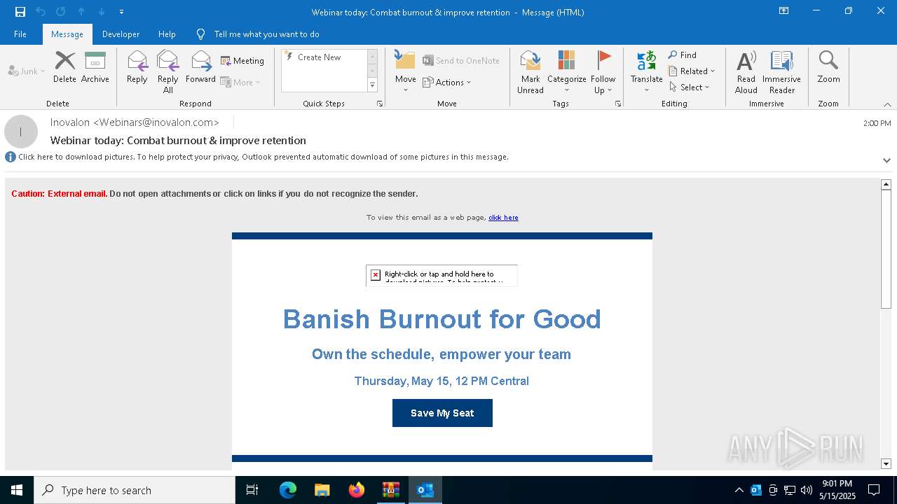Open the 'click here' web page link
897x504 pixels.
point(503,218)
